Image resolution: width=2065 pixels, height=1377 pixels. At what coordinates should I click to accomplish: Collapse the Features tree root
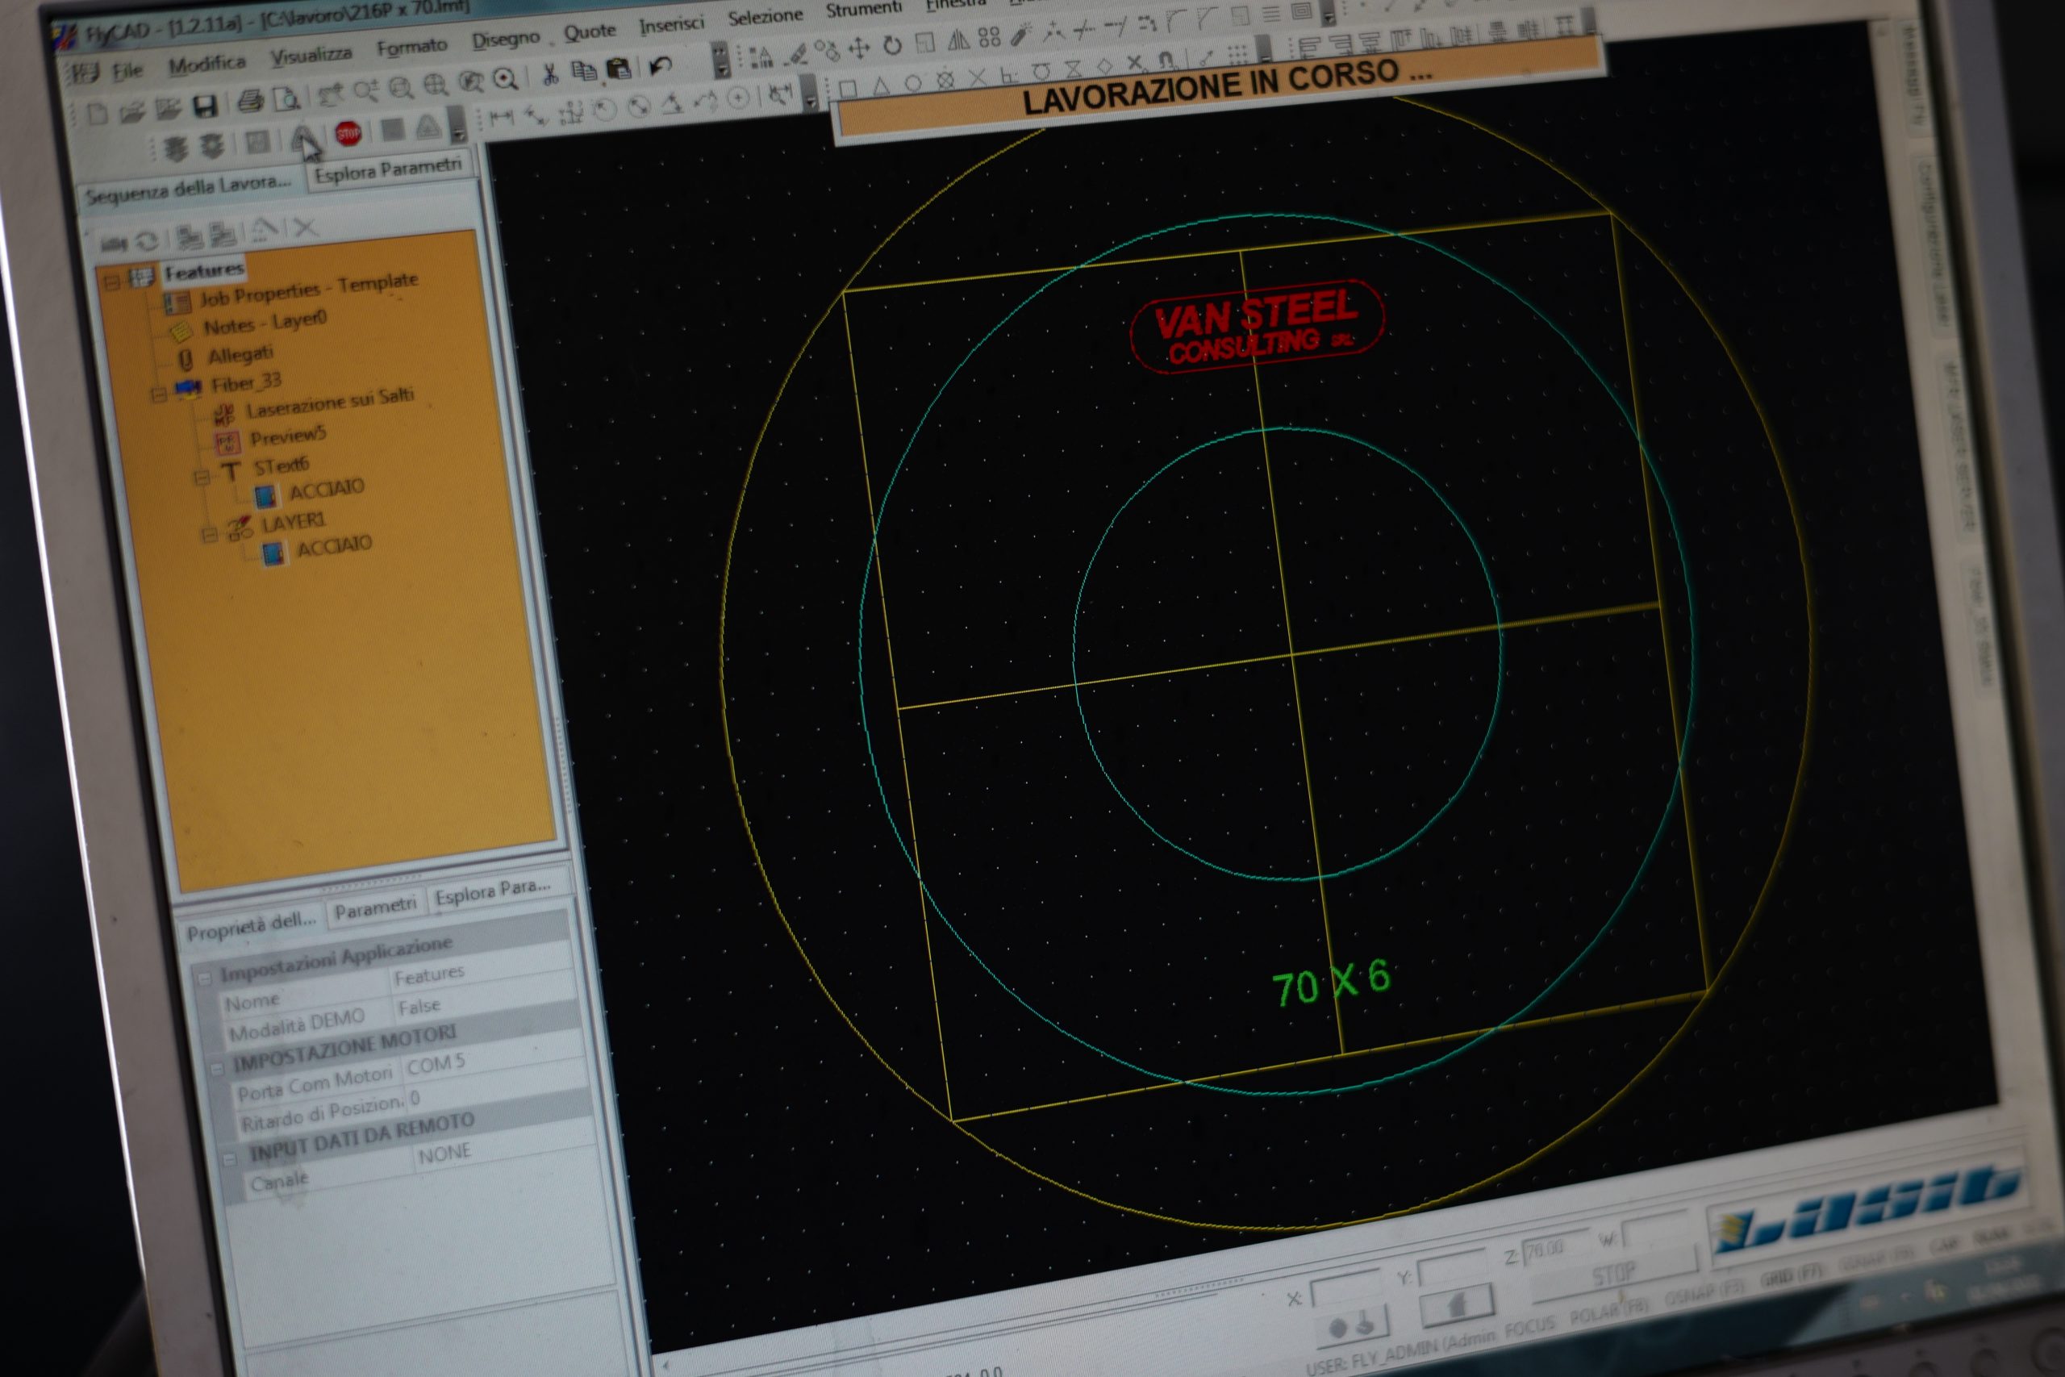click(111, 283)
